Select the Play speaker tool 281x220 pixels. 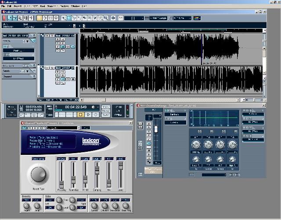click(x=106, y=18)
